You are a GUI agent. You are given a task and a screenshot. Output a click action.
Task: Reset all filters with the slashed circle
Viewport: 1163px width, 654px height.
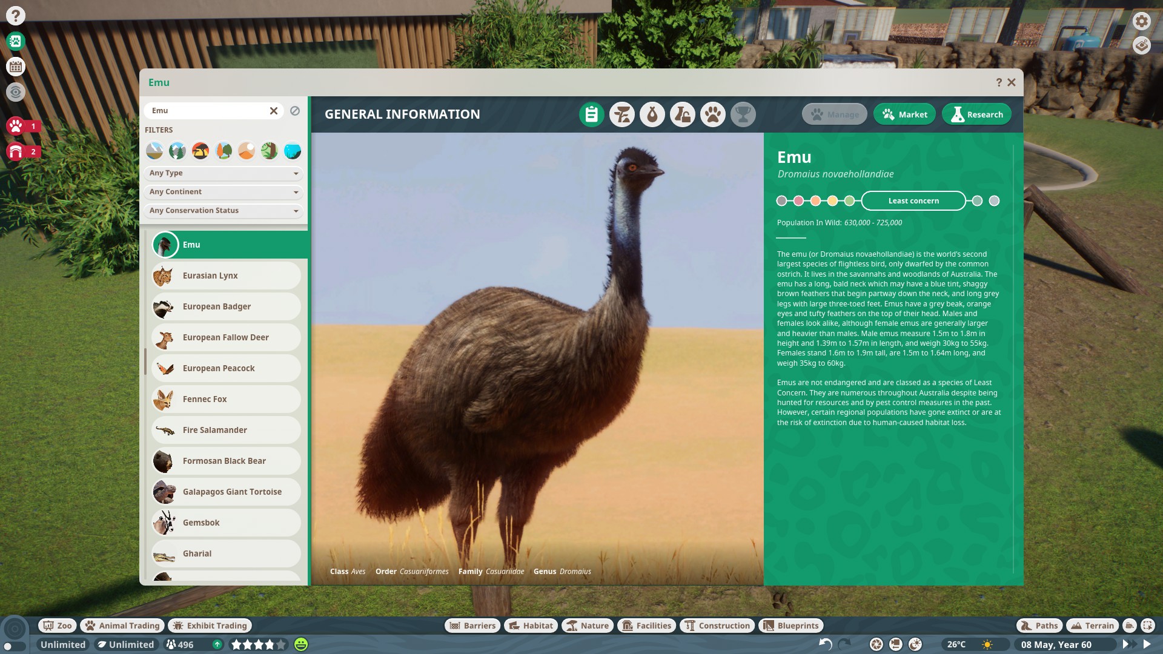(295, 111)
